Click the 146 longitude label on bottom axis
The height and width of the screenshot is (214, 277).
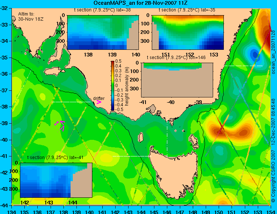pos(167,212)
